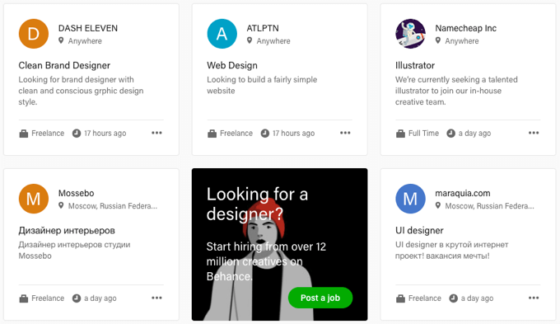Click briefcase icon on Mossebo card
Viewport: 560px width, 324px height.
[x=24, y=298]
